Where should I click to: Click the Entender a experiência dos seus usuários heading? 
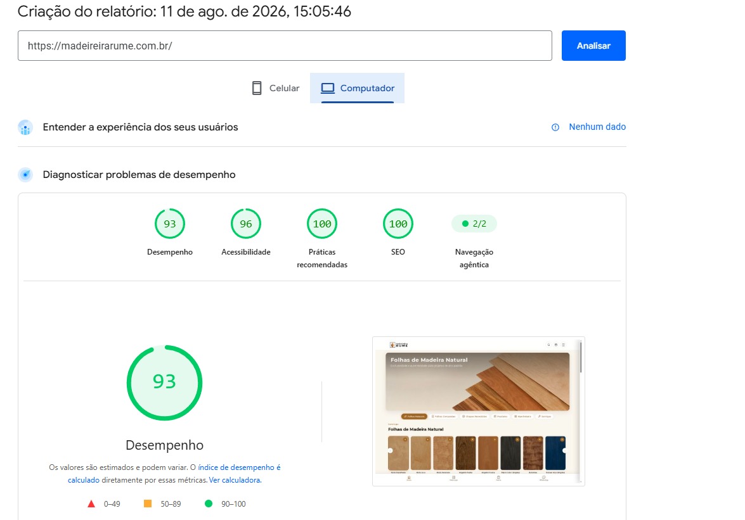(140, 127)
